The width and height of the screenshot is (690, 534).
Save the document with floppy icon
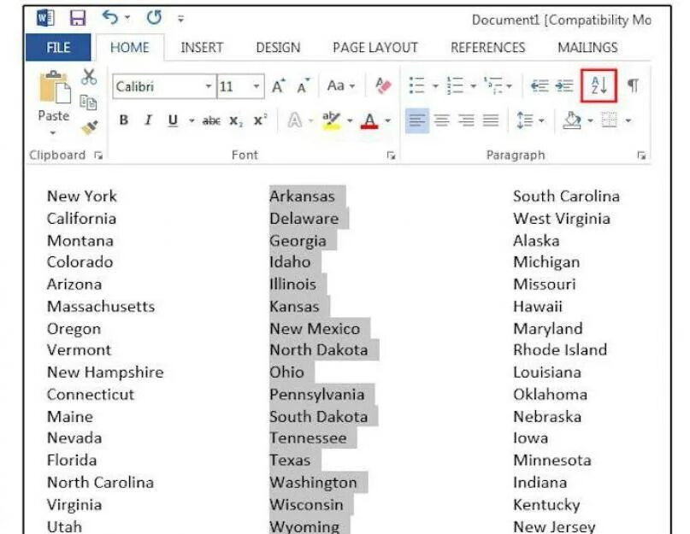click(78, 18)
